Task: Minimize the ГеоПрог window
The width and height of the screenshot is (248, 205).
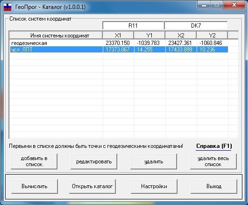Action: 204,5
